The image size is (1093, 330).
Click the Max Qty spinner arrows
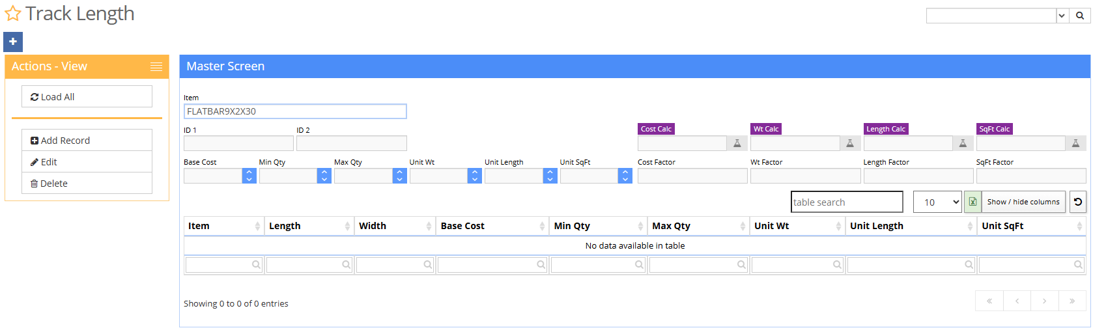[x=400, y=176]
